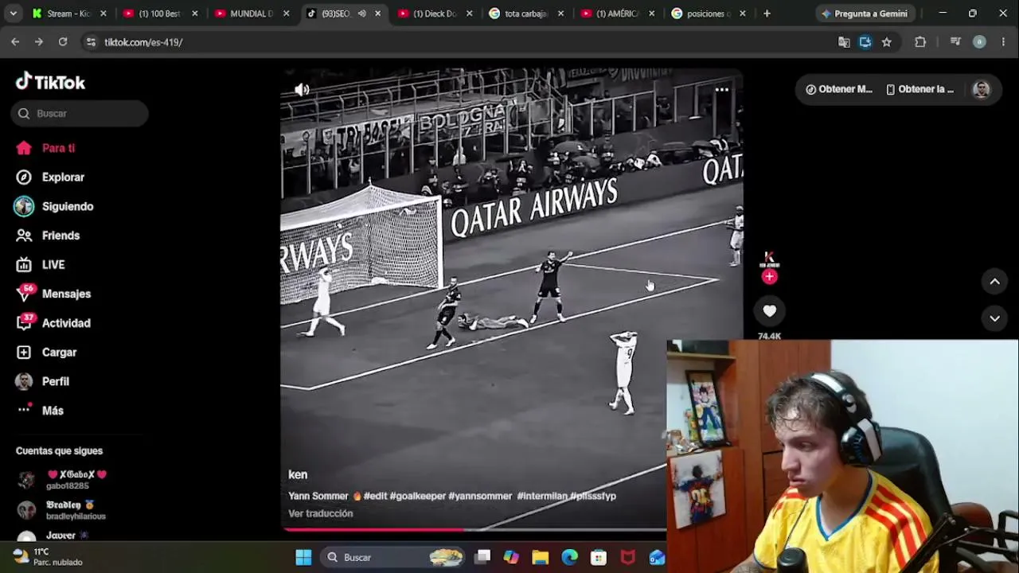Click the TikTok logo
This screenshot has height=573, width=1019.
point(50,82)
